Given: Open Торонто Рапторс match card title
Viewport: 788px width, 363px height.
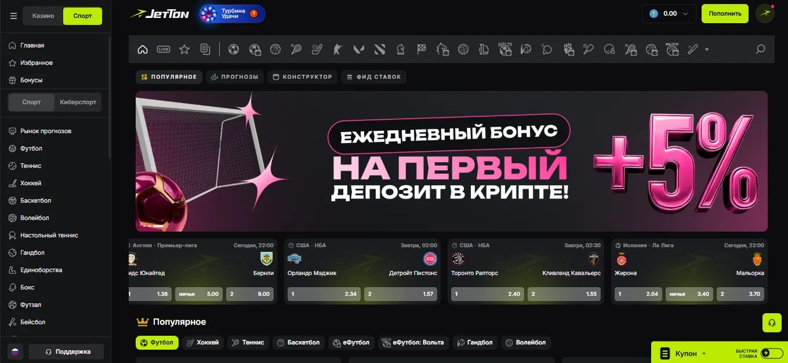Looking at the screenshot, I should [474, 273].
